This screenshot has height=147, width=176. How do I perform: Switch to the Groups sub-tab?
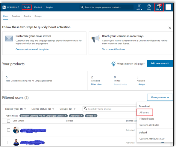pos(38,16)
